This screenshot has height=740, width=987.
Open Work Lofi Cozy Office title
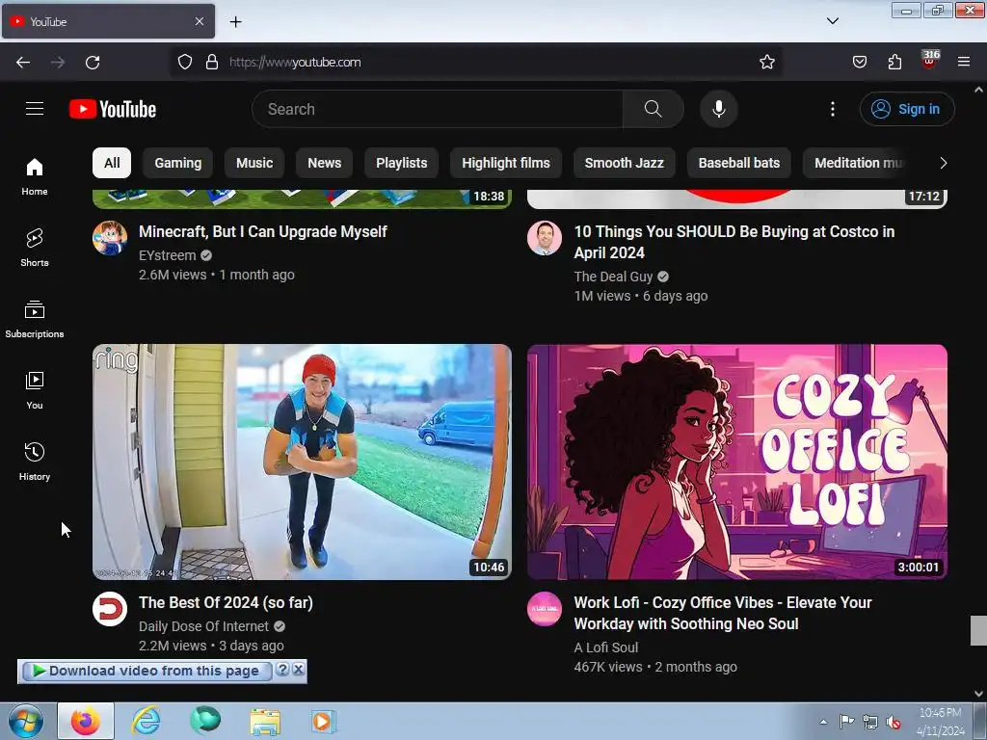(x=723, y=613)
